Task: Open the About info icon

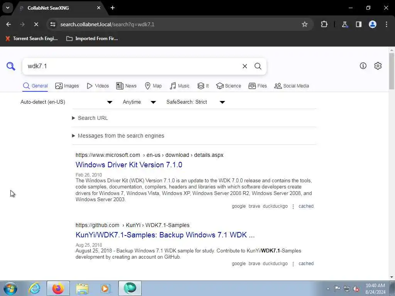Action: coord(363,66)
